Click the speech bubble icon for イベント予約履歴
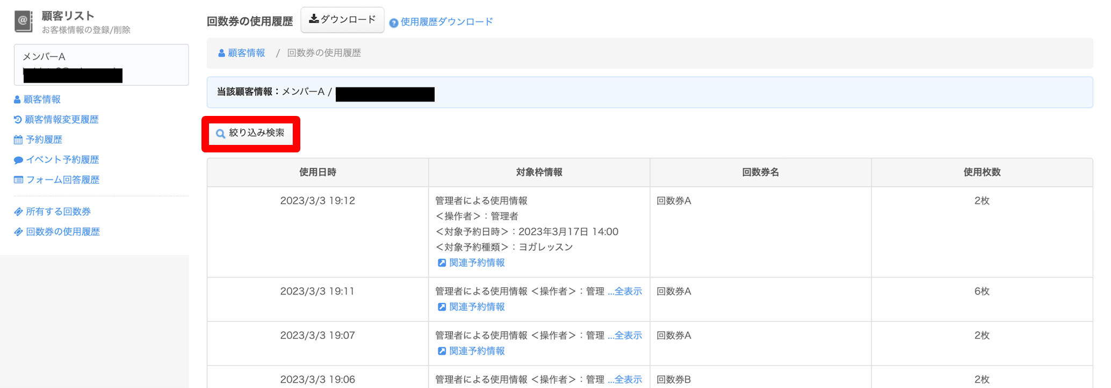Viewport: 1111px width, 388px height. pos(18,160)
